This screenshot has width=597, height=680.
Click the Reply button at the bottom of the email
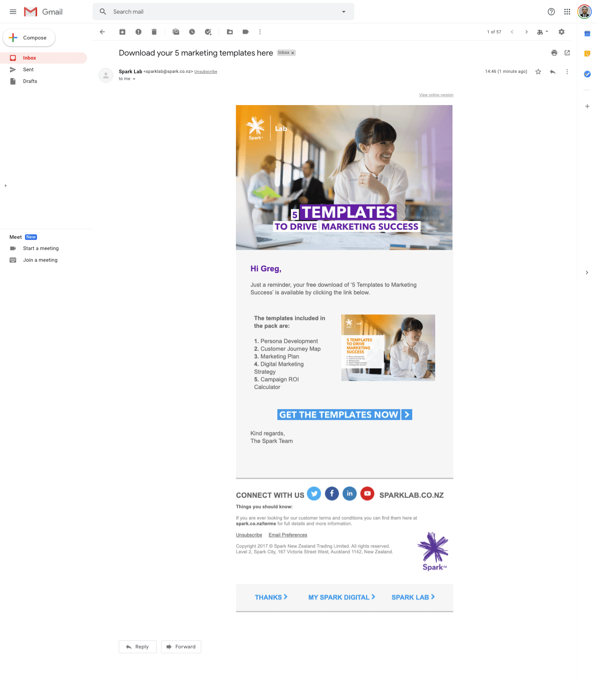click(138, 647)
